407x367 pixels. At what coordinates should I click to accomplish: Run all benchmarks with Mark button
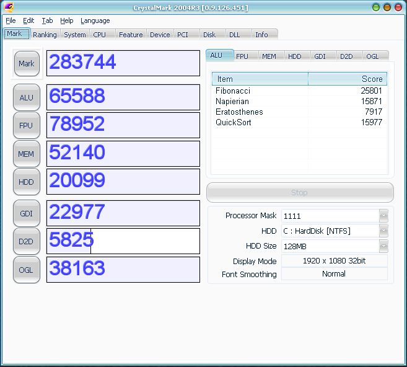coord(27,64)
